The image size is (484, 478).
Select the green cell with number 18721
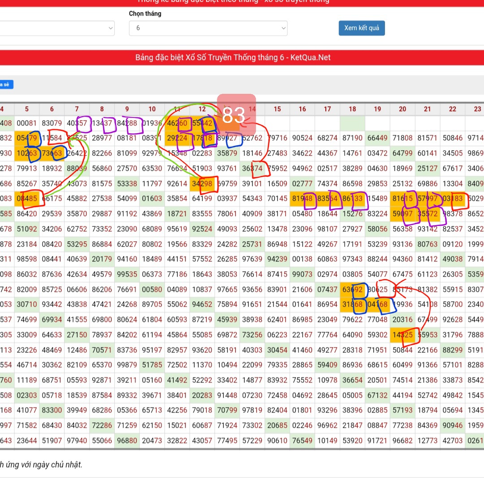click(x=177, y=214)
